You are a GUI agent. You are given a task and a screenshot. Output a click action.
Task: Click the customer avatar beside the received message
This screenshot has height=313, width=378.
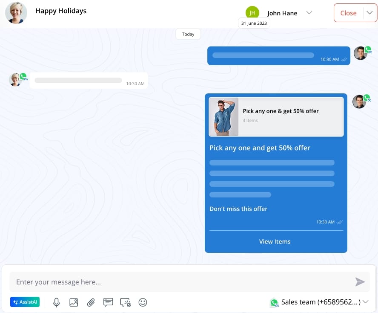coord(16,79)
